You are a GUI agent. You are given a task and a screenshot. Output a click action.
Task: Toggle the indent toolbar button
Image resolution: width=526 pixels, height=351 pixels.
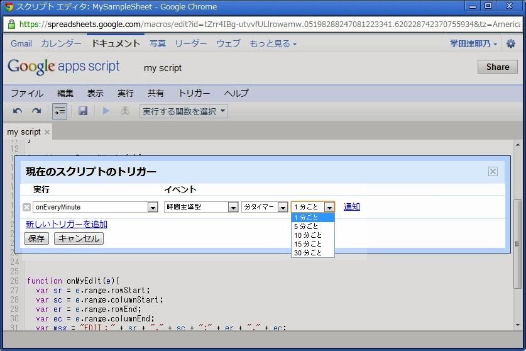[x=60, y=111]
